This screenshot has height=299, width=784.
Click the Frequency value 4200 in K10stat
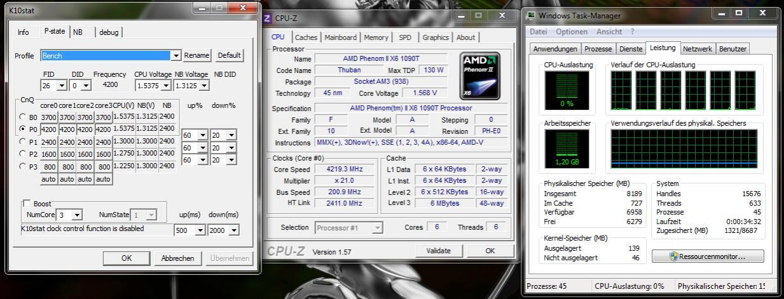pos(110,84)
